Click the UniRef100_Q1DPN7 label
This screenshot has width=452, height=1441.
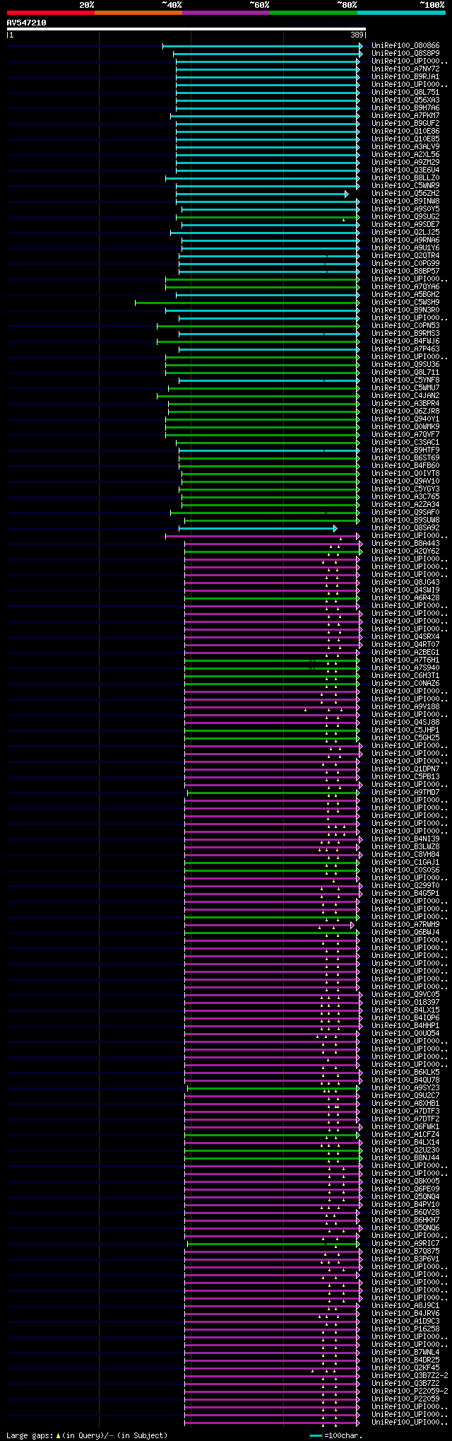tap(405, 769)
